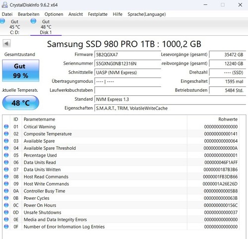The height and width of the screenshot is (239, 248).
Task: Click the Firmware field 5B2QGXA7
Action: 127,55
